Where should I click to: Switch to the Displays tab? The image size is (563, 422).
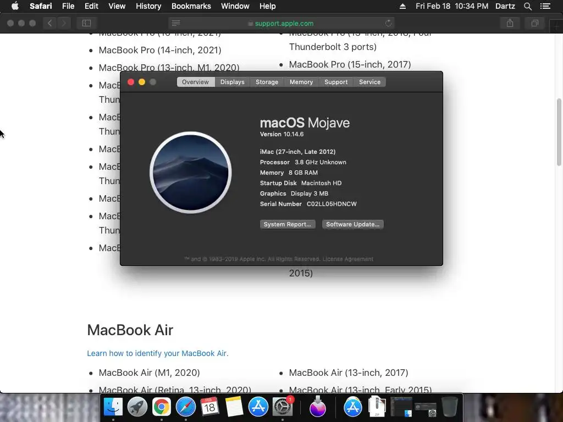[233, 82]
